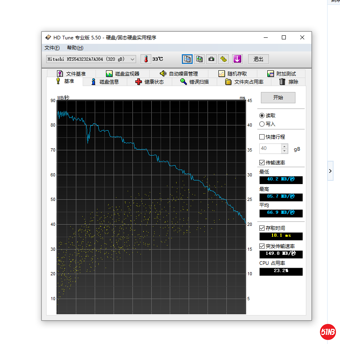The image size is (340, 344).
Task: Click the copy screenshot to clipboard icon
Action: tap(199, 59)
